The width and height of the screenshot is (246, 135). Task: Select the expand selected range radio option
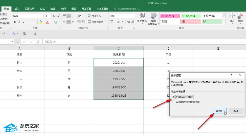click(x=174, y=97)
